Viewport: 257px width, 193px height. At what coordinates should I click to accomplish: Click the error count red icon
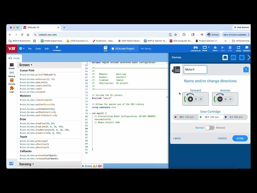coord(99,166)
